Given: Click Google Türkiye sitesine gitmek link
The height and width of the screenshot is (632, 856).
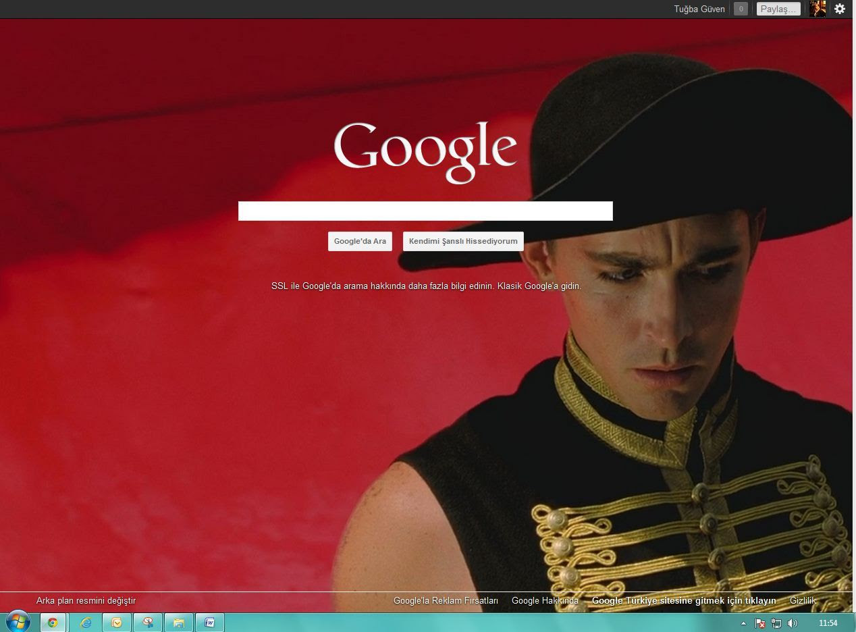Looking at the screenshot, I should coord(684,600).
